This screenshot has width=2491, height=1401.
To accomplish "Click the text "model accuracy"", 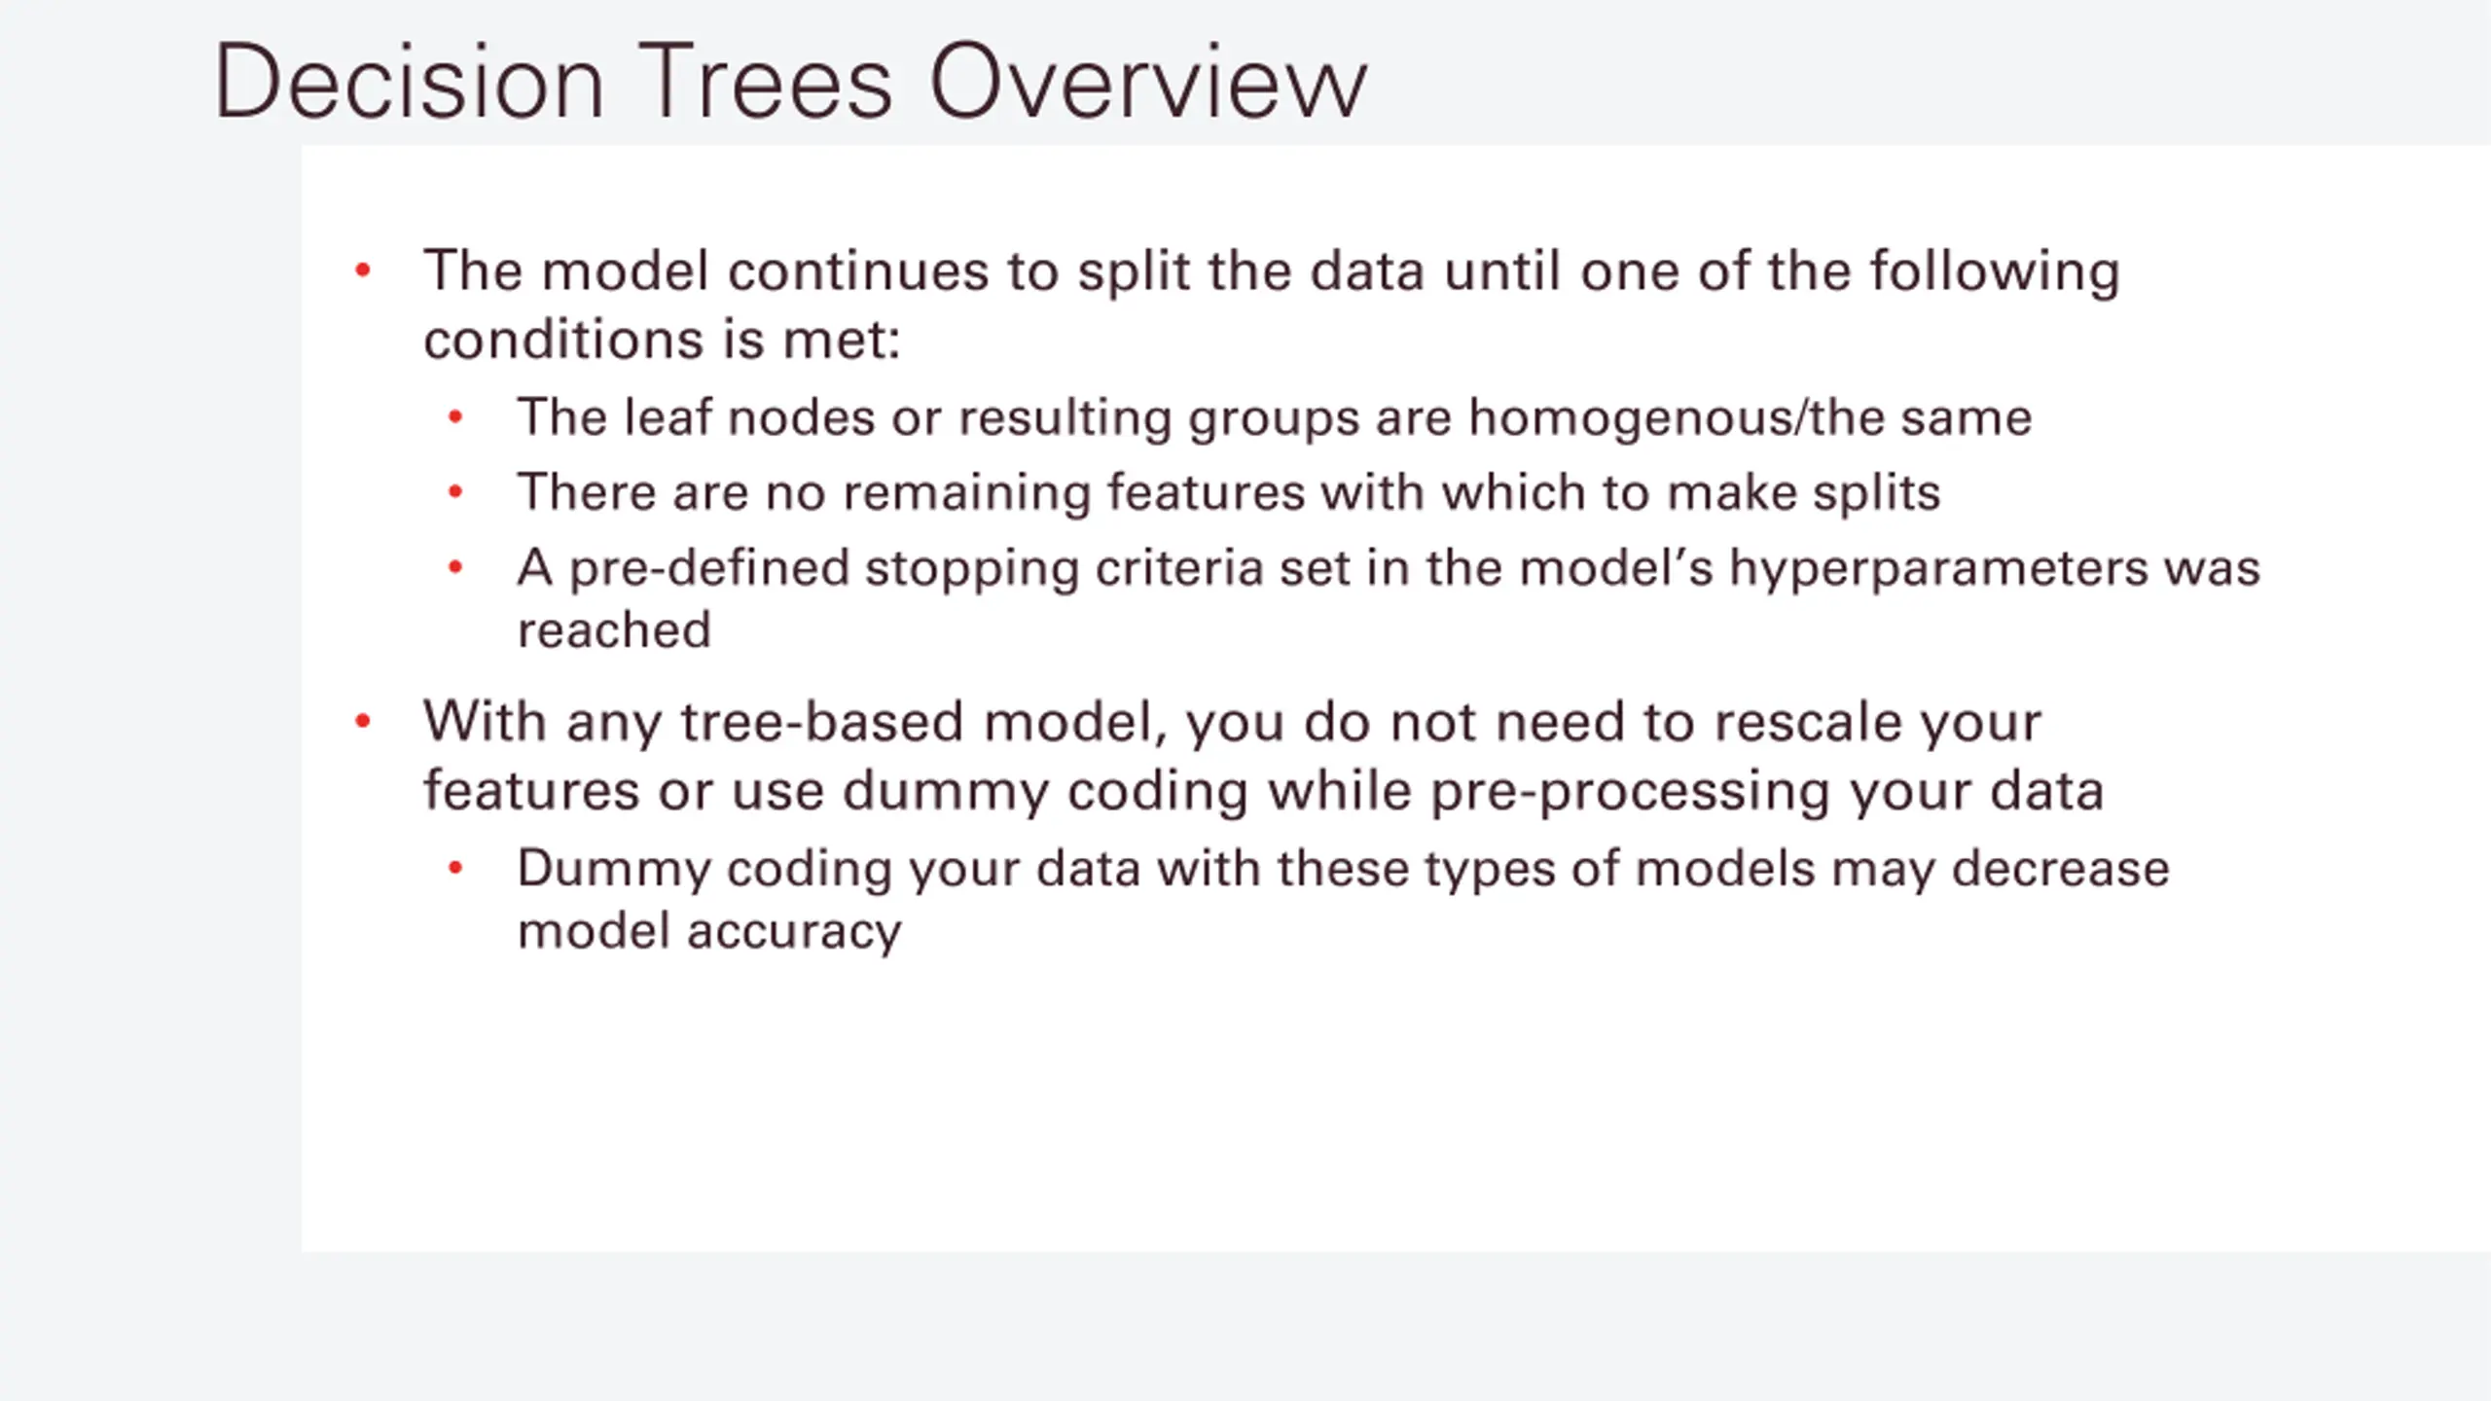I will click(710, 932).
